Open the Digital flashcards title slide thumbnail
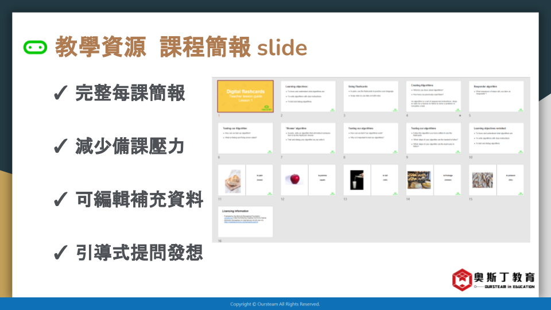 (246, 96)
